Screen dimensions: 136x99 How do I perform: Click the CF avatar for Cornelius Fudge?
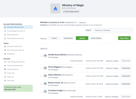(x=45, y=91)
